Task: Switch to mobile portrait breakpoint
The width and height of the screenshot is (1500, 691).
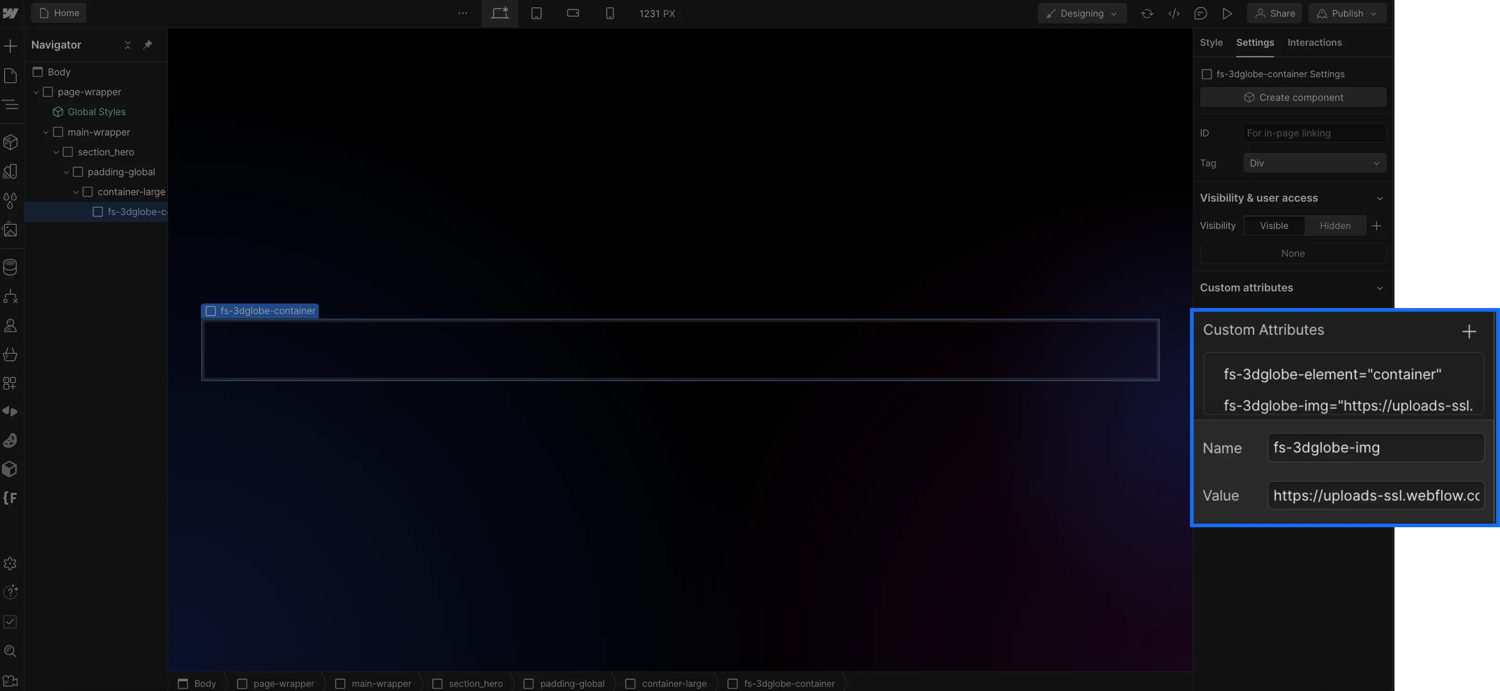Action: [610, 13]
